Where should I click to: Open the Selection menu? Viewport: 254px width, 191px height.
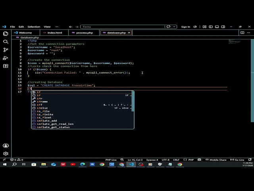(x=34, y=27)
